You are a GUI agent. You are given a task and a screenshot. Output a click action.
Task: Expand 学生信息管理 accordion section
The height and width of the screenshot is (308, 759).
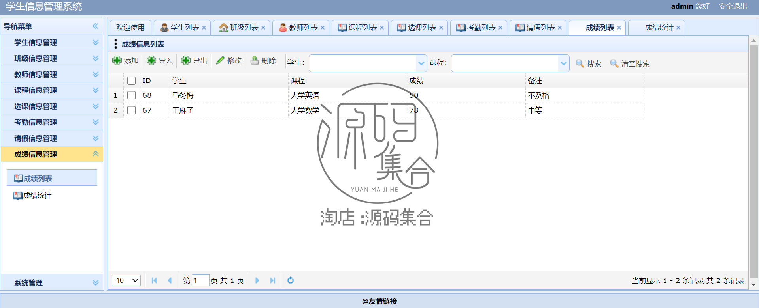click(x=52, y=42)
